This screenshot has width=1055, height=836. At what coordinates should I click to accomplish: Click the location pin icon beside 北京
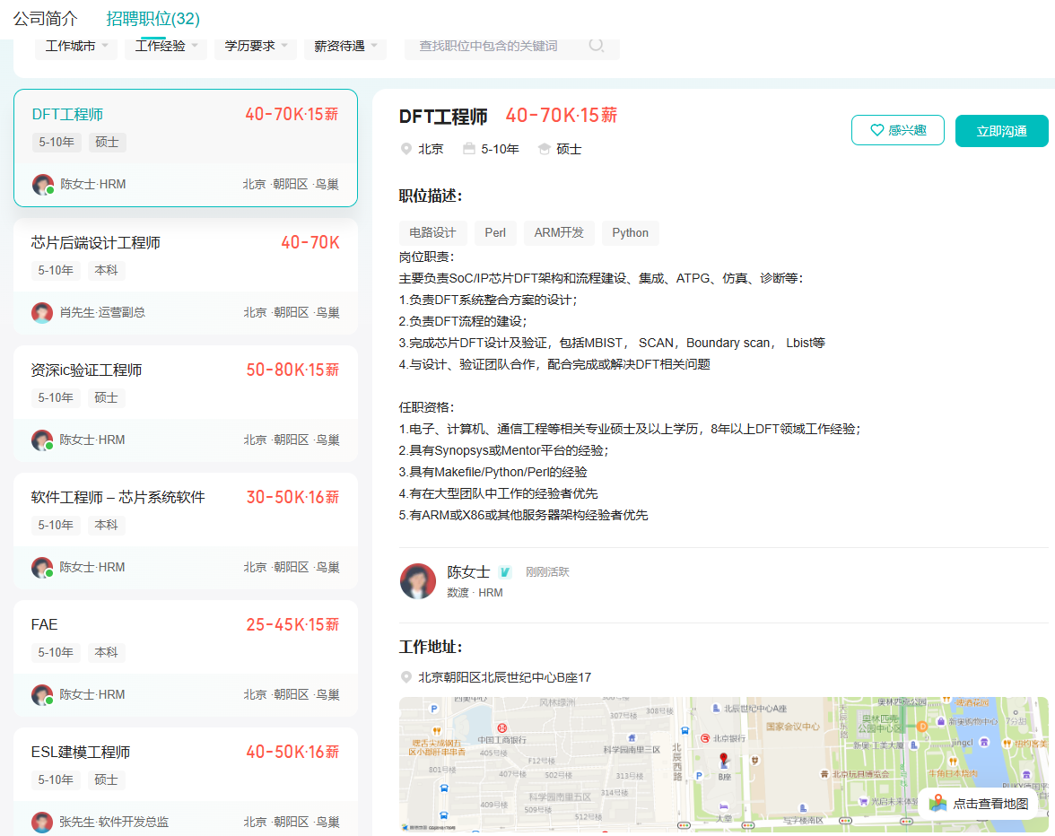tap(405, 149)
